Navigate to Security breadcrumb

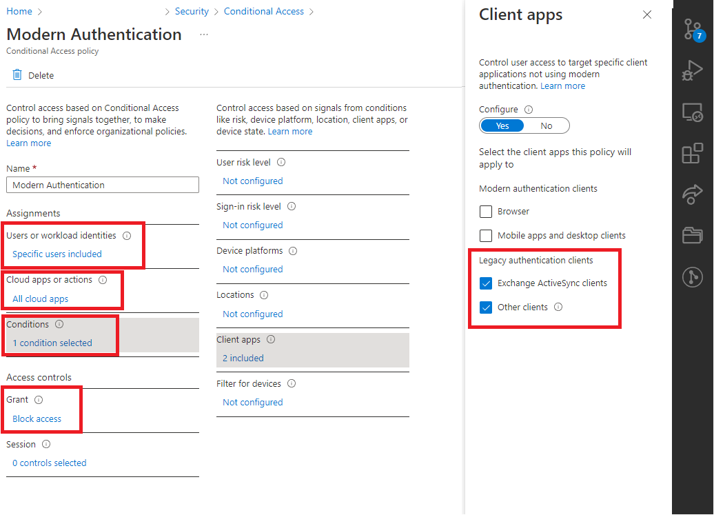click(192, 12)
